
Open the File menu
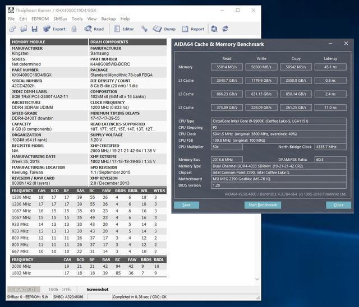coord(11,18)
